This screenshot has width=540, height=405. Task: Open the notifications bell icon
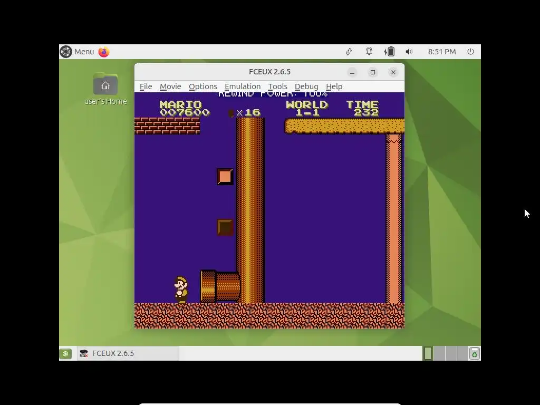(x=369, y=52)
